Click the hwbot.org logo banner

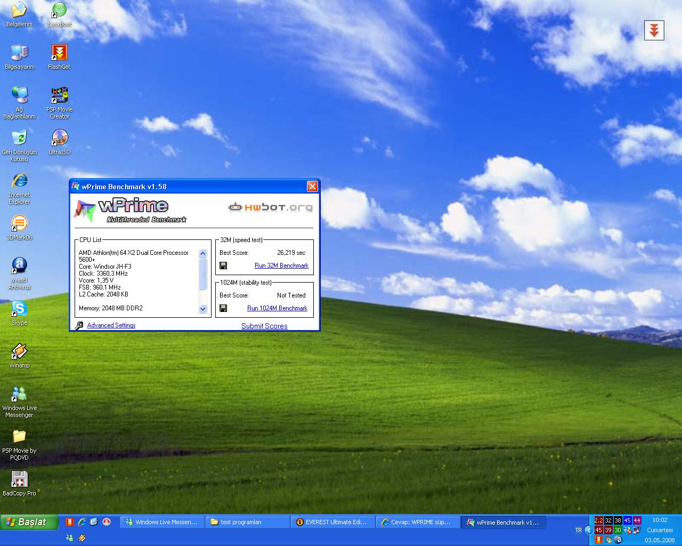271,207
